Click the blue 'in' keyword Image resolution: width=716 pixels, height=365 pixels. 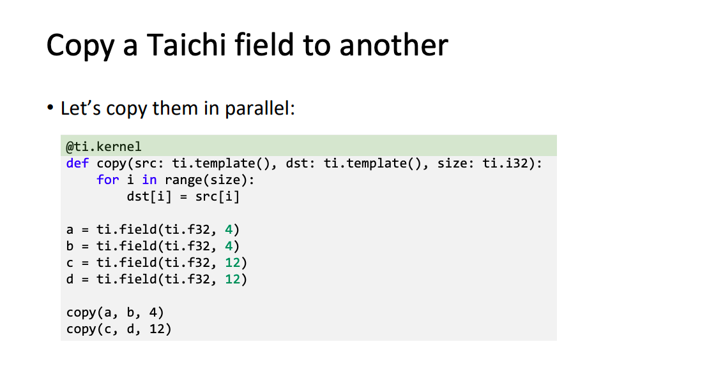click(149, 180)
